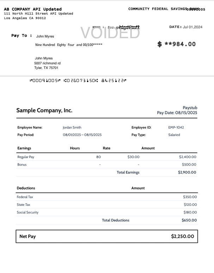Click the check amount $ **984.00
214x273 pixels.
(176, 44)
